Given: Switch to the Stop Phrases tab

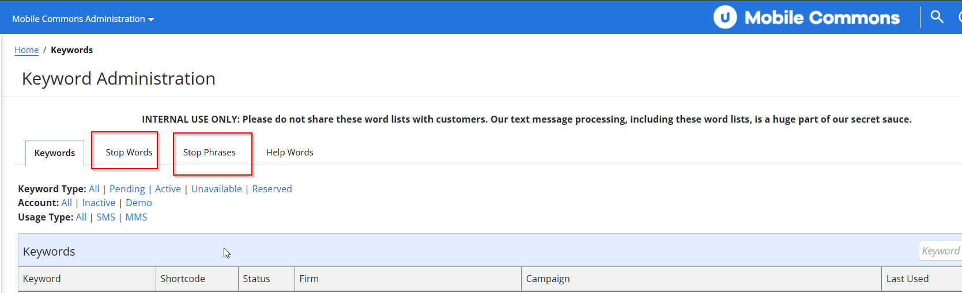Looking at the screenshot, I should tap(209, 153).
